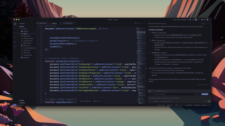The height and width of the screenshot is (126, 225).
Task: Toggle the bottom panel layout icon
Action: [x=193, y=20]
